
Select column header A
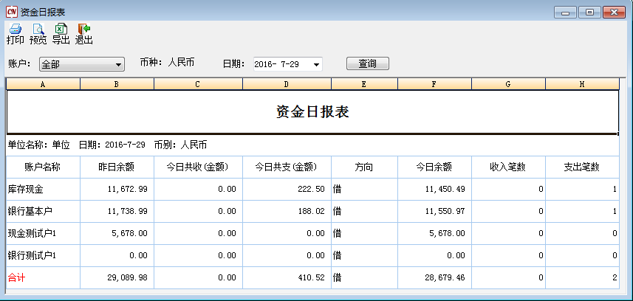(x=43, y=84)
